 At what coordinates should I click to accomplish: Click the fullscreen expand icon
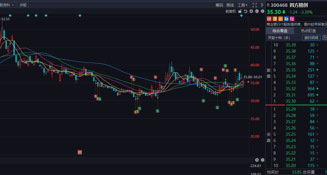[255, 5]
